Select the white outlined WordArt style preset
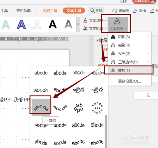This screenshot has height=148, width=158. pyautogui.click(x=37, y=24)
